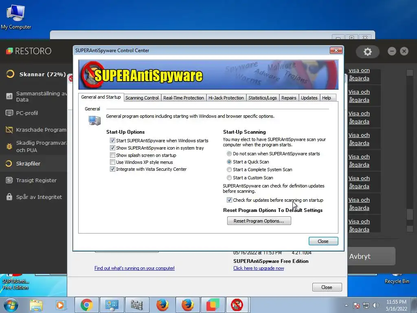Show hidden tray icons arrow

click(x=346, y=305)
